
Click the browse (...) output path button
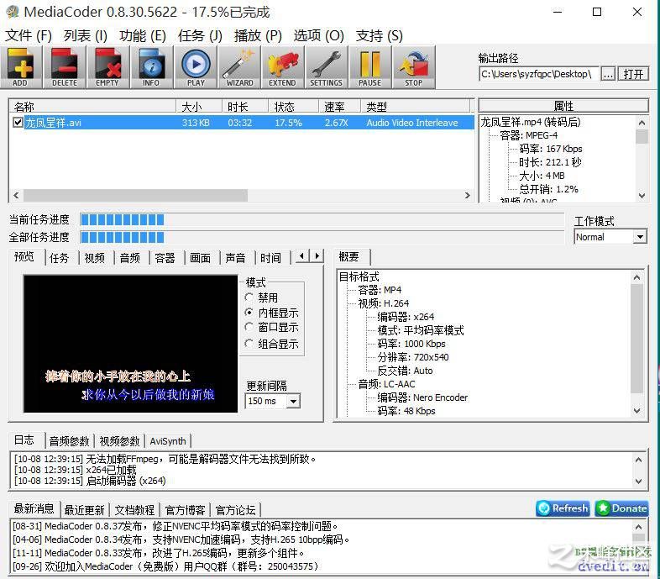607,74
